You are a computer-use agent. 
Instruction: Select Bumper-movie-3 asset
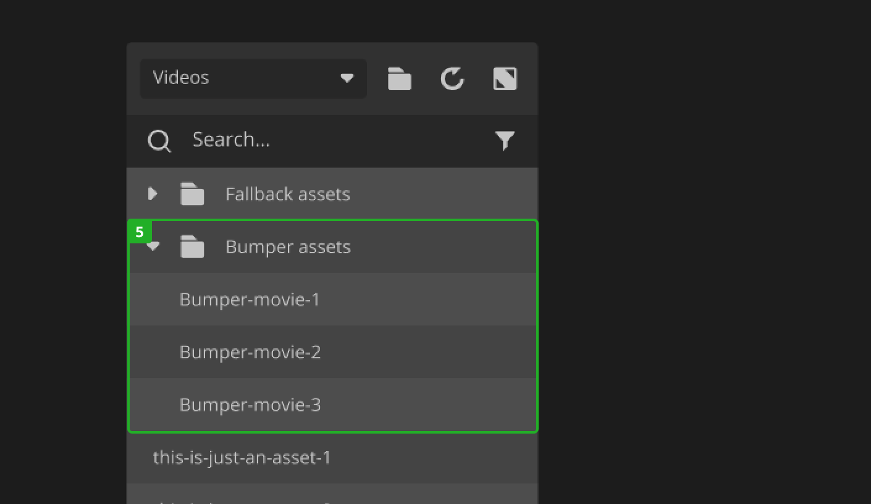(x=250, y=405)
